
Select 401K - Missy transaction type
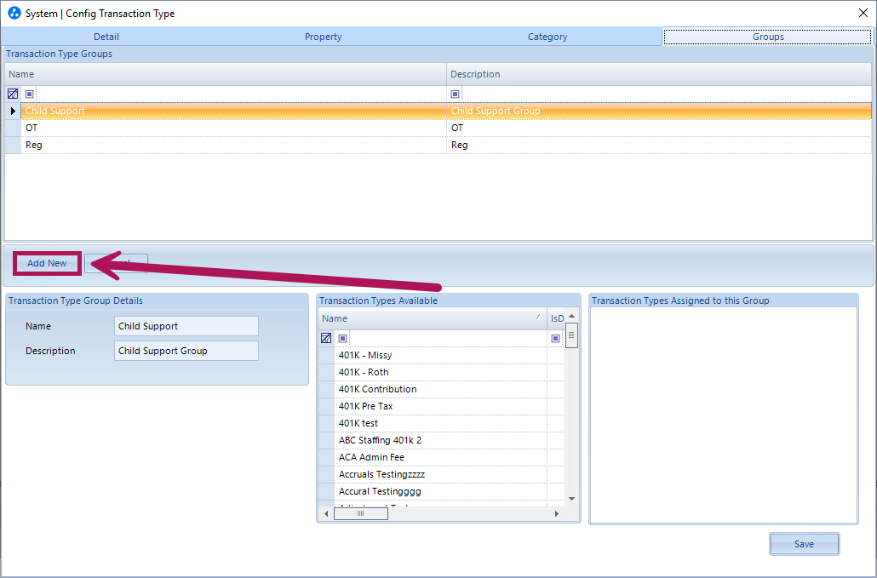[441, 355]
